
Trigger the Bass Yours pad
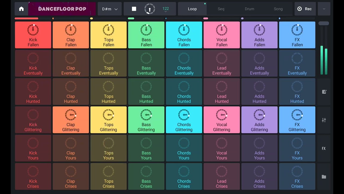[x=146, y=148]
